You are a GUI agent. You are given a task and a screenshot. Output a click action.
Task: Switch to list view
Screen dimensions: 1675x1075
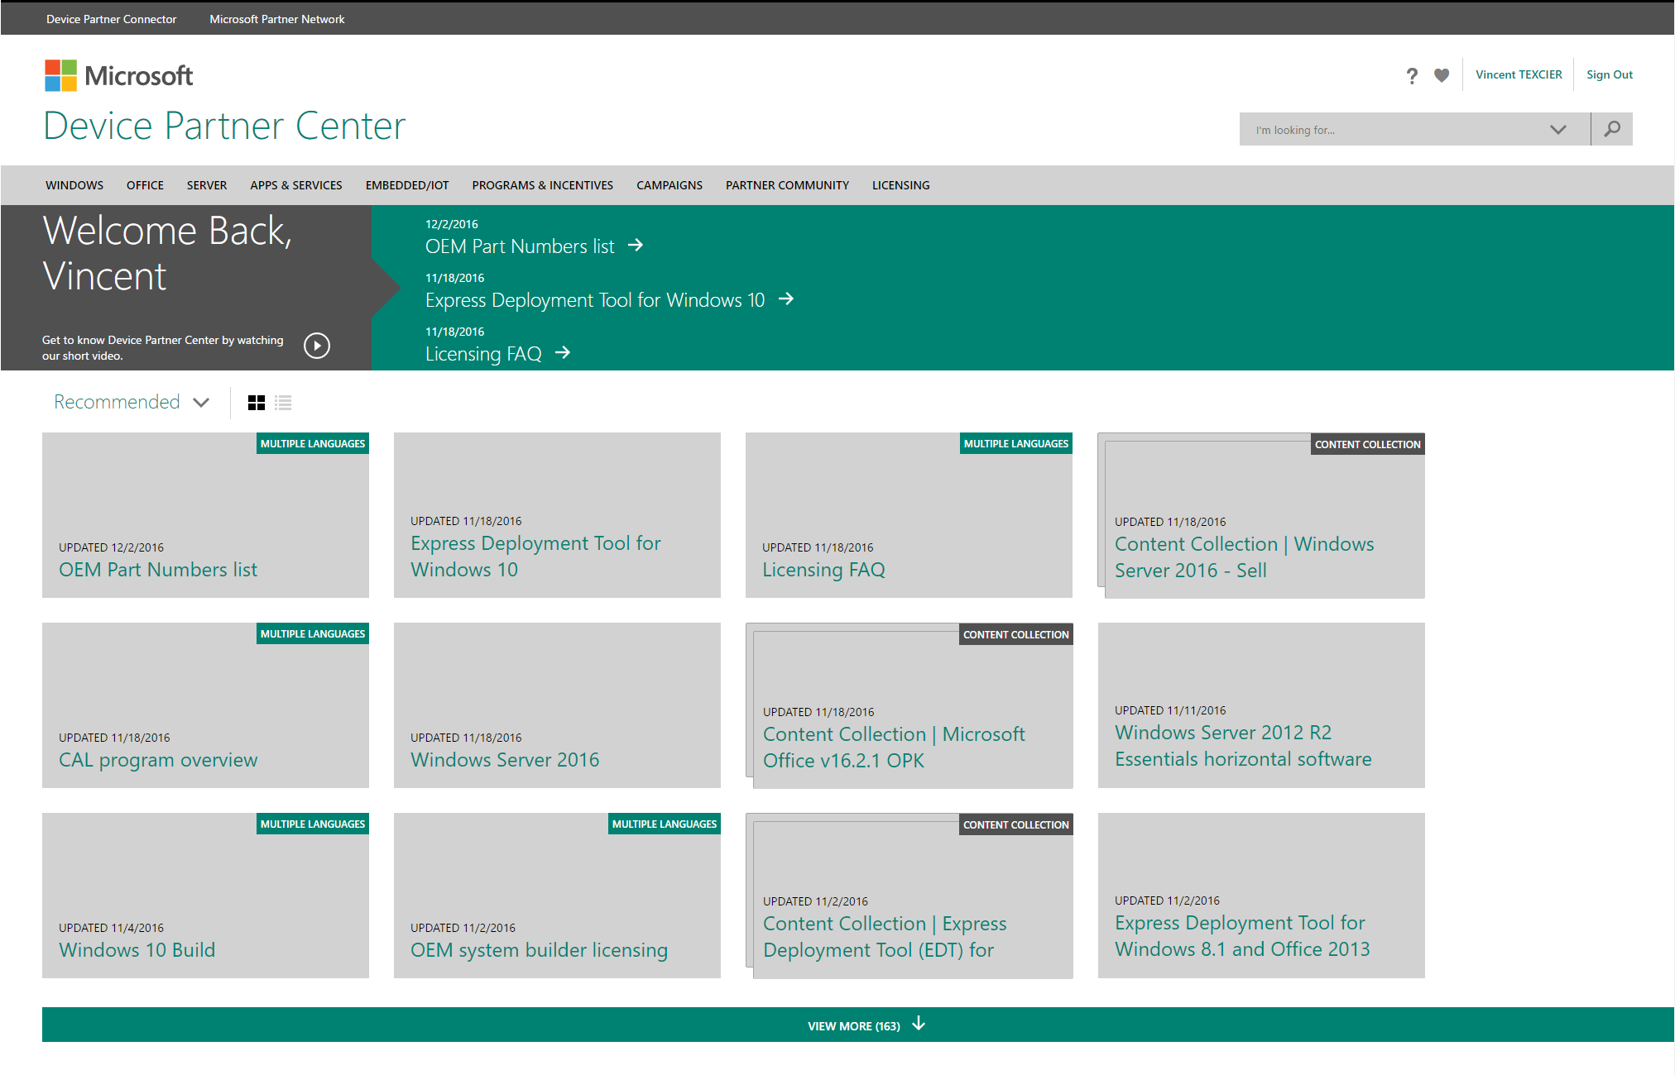(283, 403)
